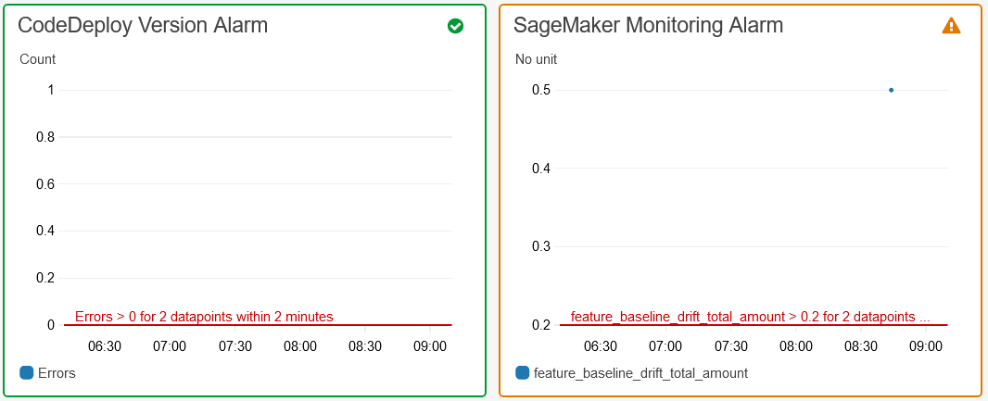The height and width of the screenshot is (401, 988).
Task: Click the 06:30 tick in SageMaker chart
Action: (x=600, y=346)
